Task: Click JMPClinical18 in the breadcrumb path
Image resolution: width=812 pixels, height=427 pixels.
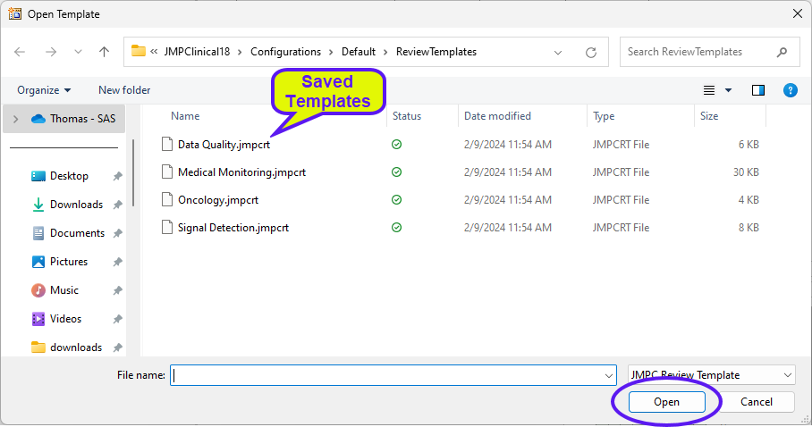Action: tap(197, 52)
